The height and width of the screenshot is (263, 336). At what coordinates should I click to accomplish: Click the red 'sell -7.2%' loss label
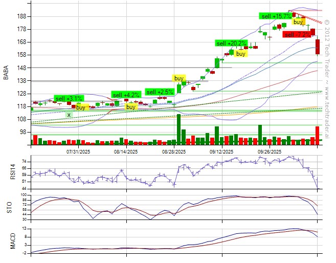(x=297, y=34)
